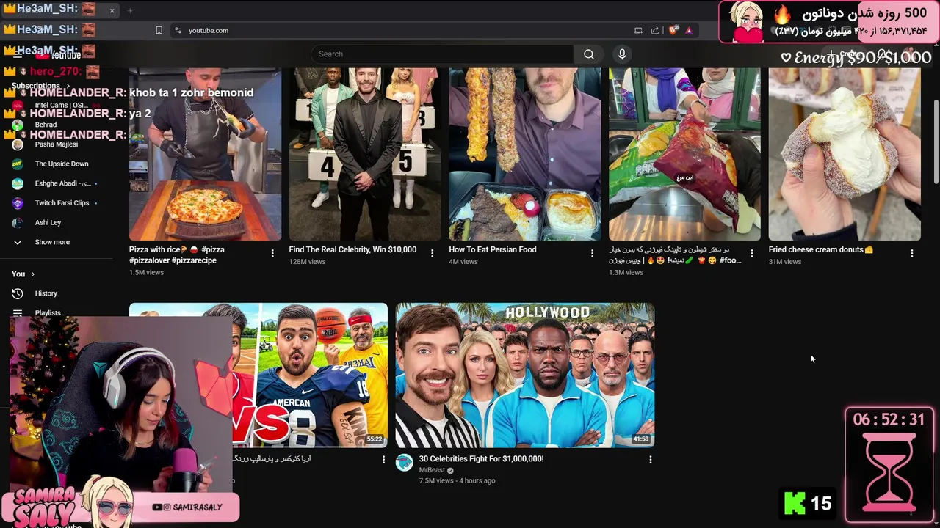This screenshot has height=528, width=940.
Task: Open Playlists in the sidebar
Action: tap(48, 313)
